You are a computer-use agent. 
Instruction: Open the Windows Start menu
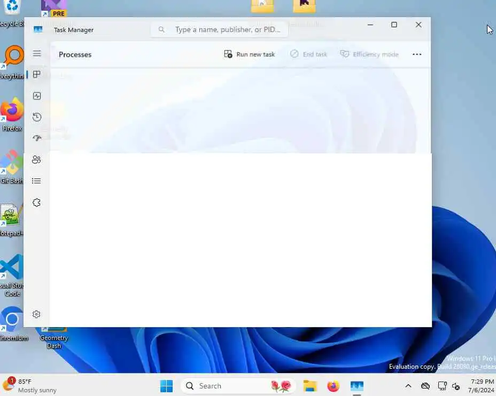[166, 386]
